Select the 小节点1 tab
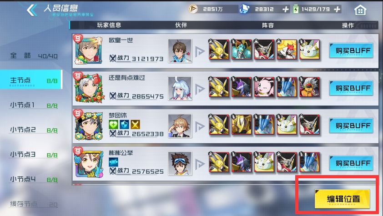The width and height of the screenshot is (383, 216). click(34, 105)
